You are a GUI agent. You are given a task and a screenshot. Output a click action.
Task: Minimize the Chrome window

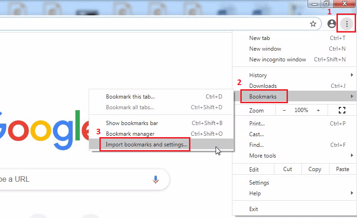pos(315,3)
